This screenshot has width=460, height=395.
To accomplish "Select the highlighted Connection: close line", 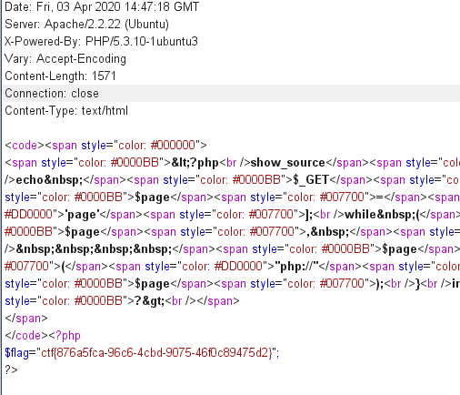I will [232, 93].
